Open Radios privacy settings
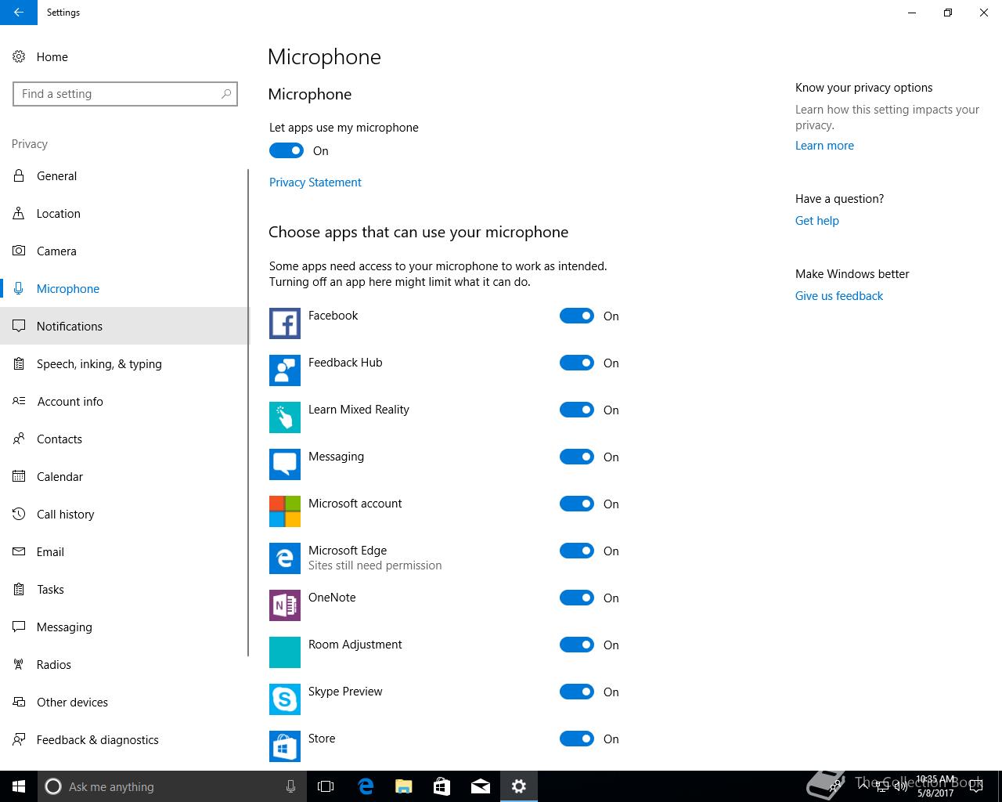The height and width of the screenshot is (802, 1002). [124, 664]
